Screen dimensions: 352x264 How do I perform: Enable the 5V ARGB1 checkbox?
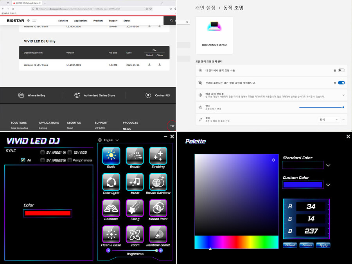[x=42, y=153]
